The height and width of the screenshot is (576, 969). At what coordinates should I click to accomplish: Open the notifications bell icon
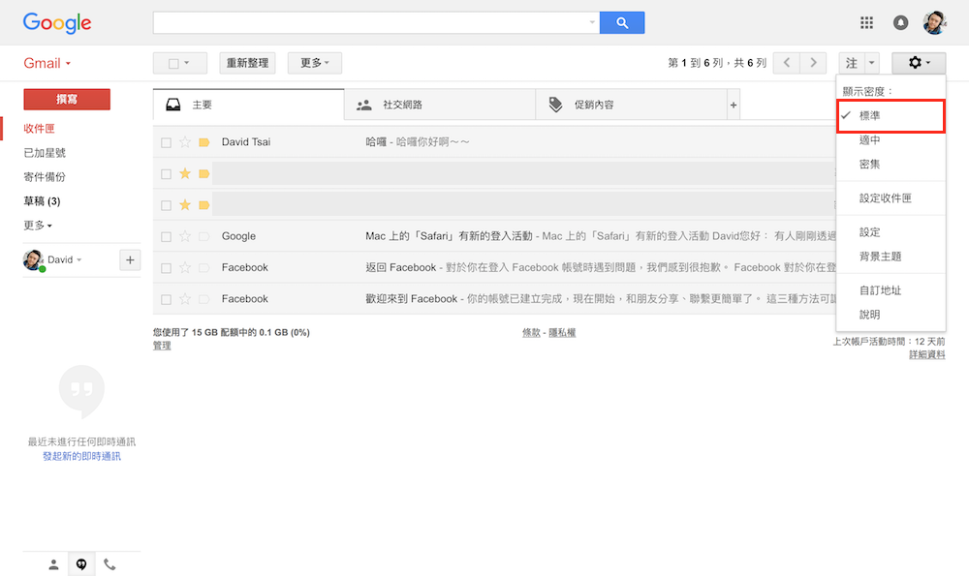click(901, 22)
